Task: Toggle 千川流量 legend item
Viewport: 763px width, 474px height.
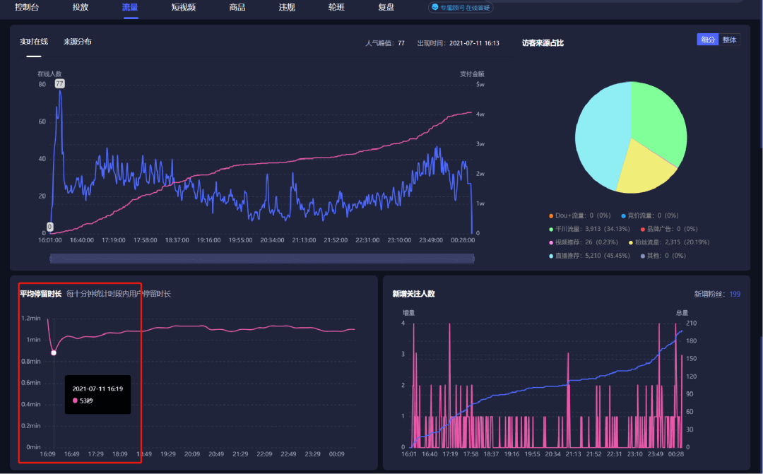Action: click(x=589, y=229)
